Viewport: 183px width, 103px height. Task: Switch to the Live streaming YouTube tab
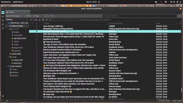[137, 6]
